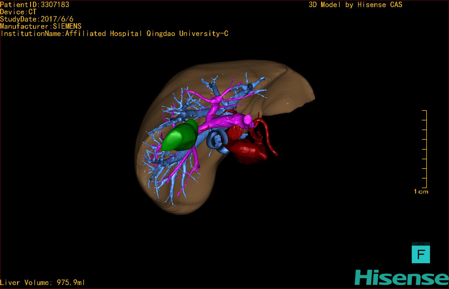Click the 1cm scale ruler
This screenshot has width=449, height=289.
[x=424, y=149]
